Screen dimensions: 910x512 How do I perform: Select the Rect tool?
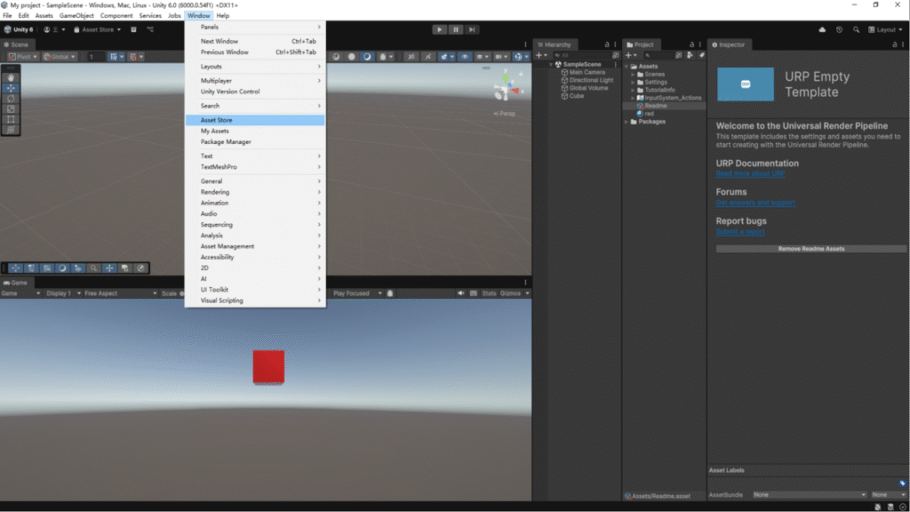(x=11, y=119)
